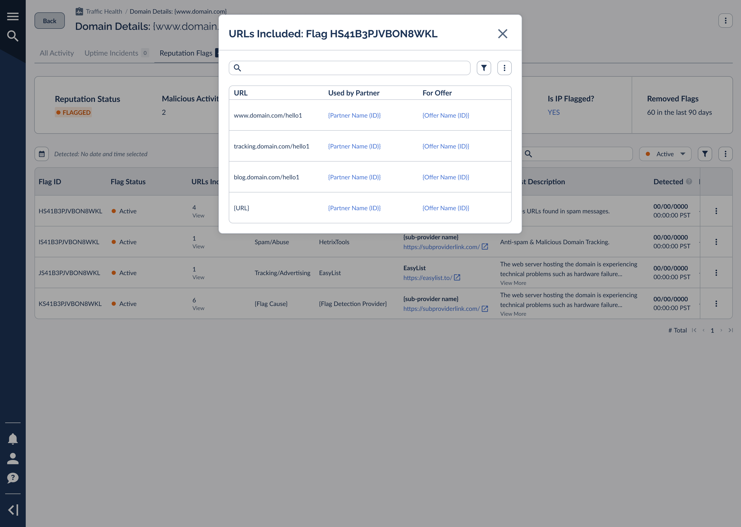Open Offer Name link for www.domain.com/hello1
Screen dimensions: 741x527
446,115
